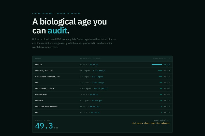Viewport: 205px width, 136px height.
Task: Click the converted value '91.20 fL' for MCV
Action: (95, 113)
